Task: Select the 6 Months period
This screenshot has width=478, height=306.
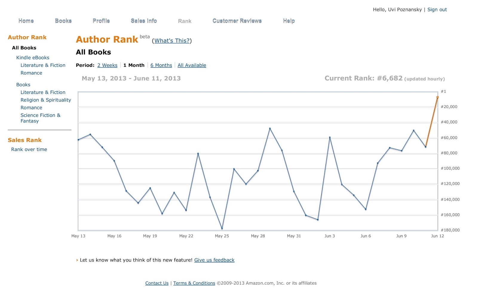Action: (x=161, y=65)
